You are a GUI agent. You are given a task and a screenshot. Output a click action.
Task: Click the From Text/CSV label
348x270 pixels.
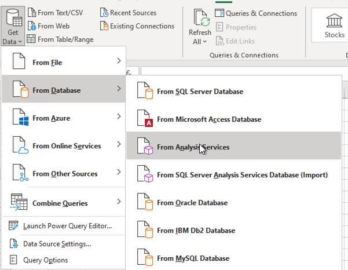pos(60,13)
